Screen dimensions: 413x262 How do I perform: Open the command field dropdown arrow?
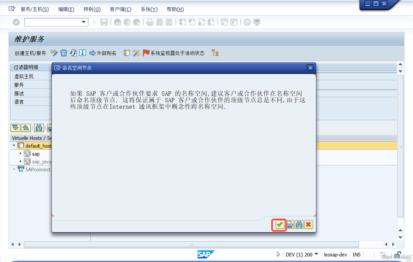click(x=83, y=22)
